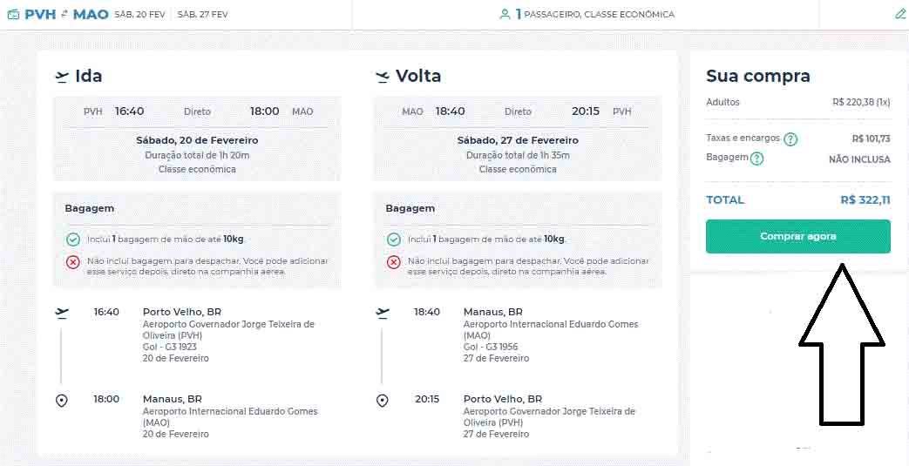Click the swap arrows between PVH and MAO
This screenshot has width=909, height=466.
(64, 14)
